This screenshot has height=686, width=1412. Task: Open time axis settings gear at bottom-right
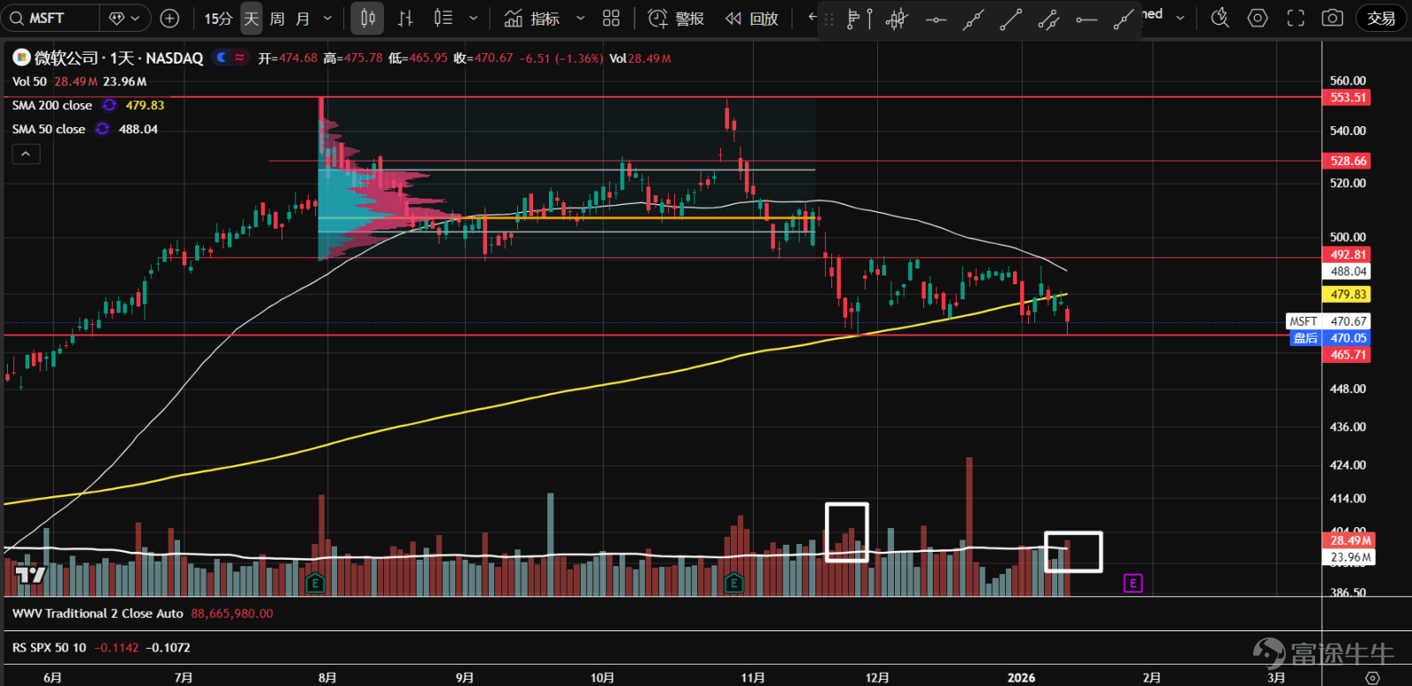point(1372,677)
